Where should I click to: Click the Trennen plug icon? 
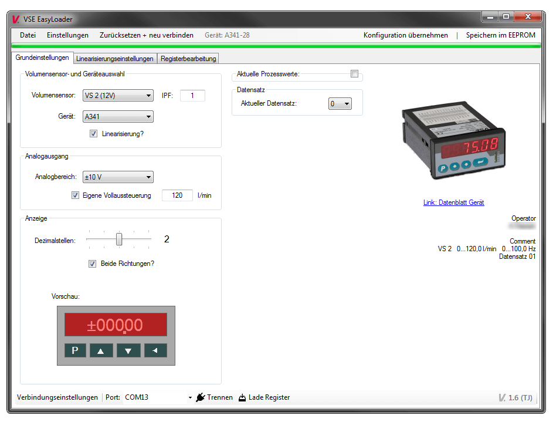point(201,397)
